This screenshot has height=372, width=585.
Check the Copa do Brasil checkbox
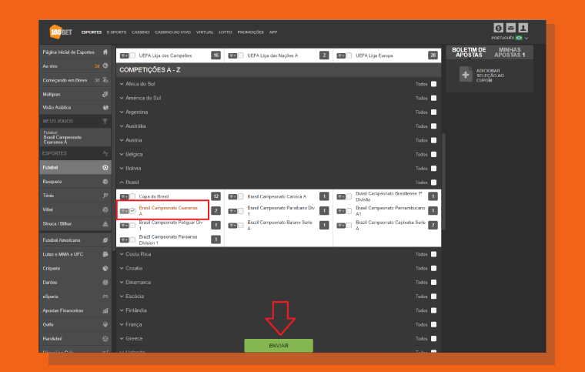click(x=132, y=196)
